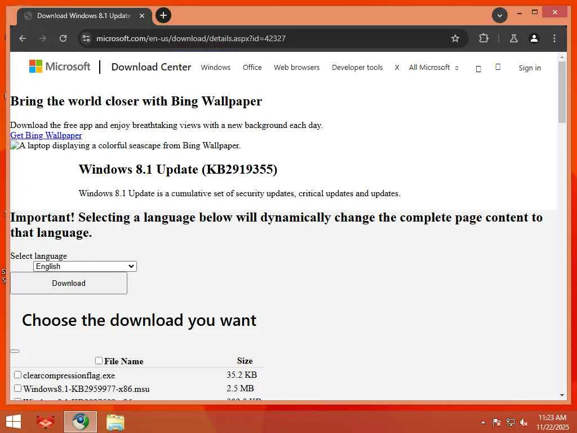Open the Action Center flag icon
The height and width of the screenshot is (433, 577).
(x=496, y=422)
